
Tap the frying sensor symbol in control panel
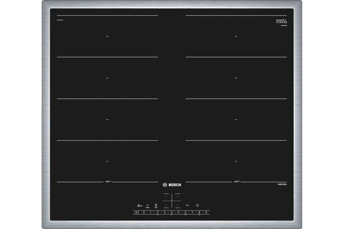[x=187, y=205]
